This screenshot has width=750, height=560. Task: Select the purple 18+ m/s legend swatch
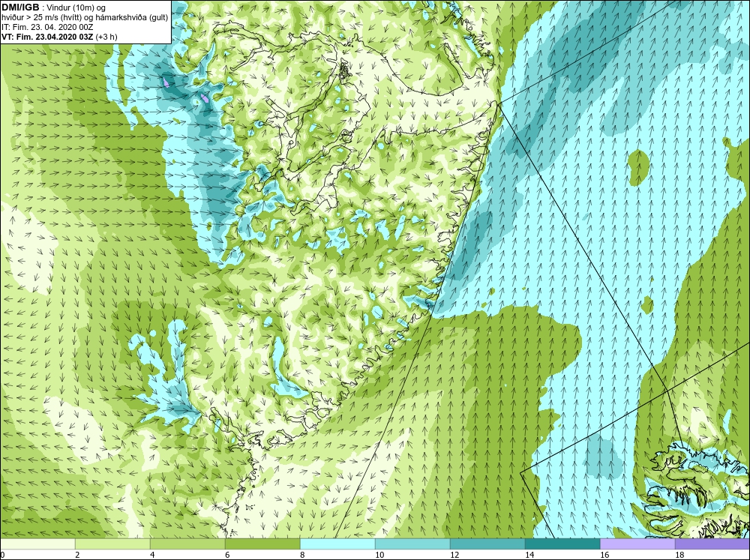tap(712, 544)
